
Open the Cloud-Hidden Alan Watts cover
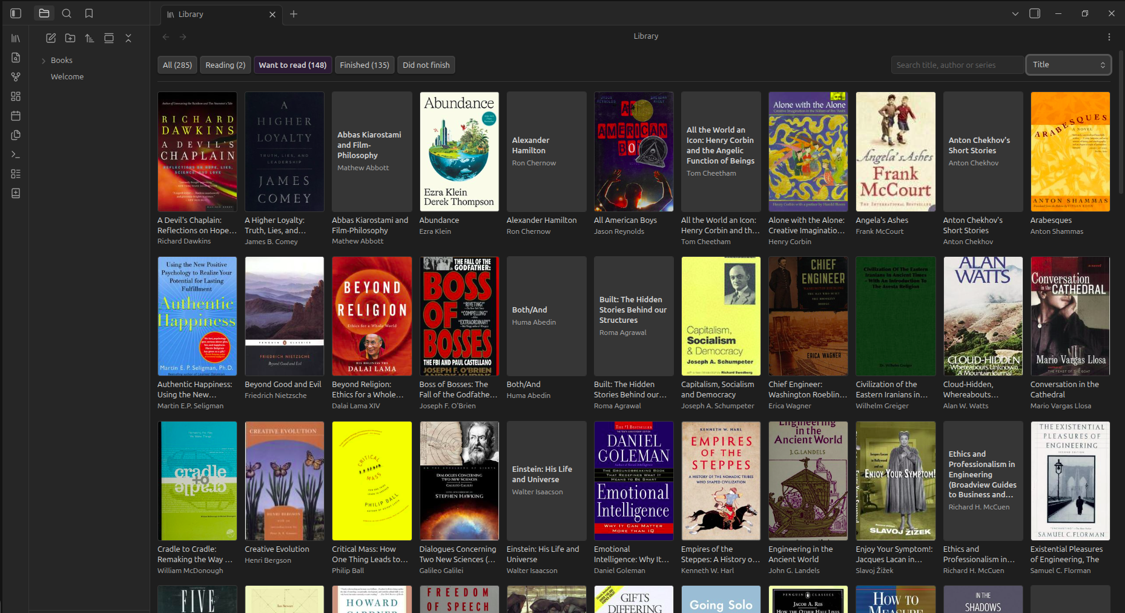coord(983,316)
